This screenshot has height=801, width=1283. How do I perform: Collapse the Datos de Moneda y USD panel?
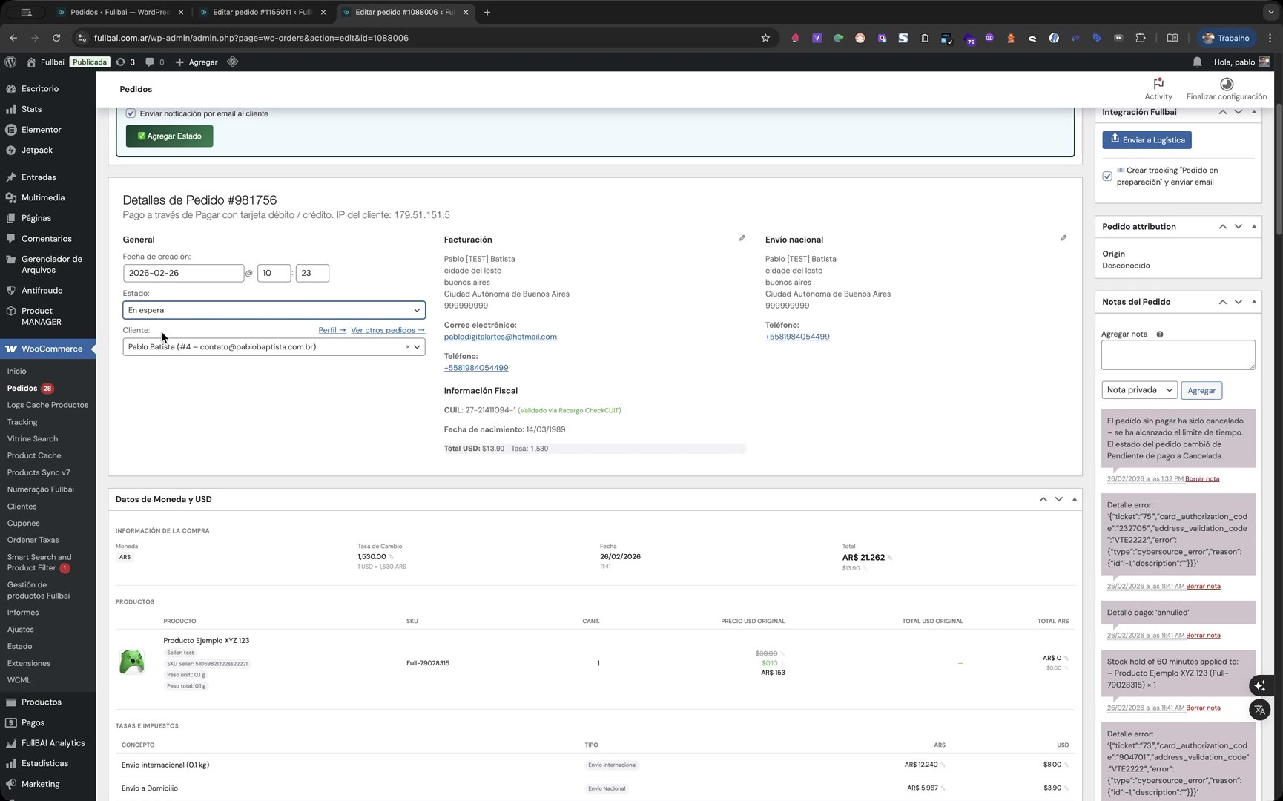pos(1074,499)
